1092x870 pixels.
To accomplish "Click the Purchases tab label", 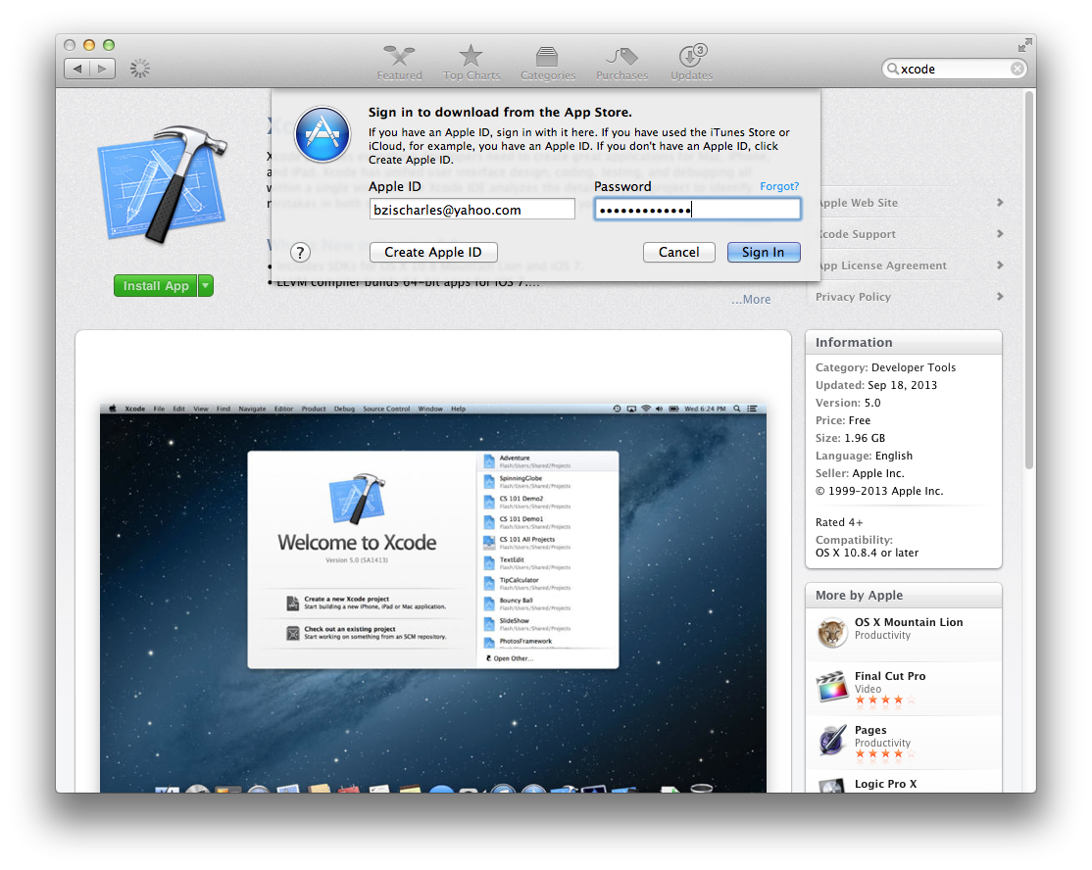I will click(621, 75).
